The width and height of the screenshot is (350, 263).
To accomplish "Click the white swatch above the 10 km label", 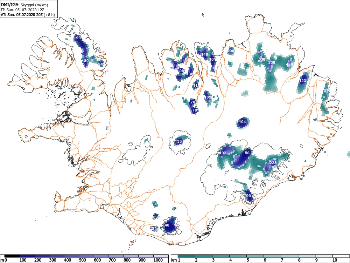I will (341, 256).
